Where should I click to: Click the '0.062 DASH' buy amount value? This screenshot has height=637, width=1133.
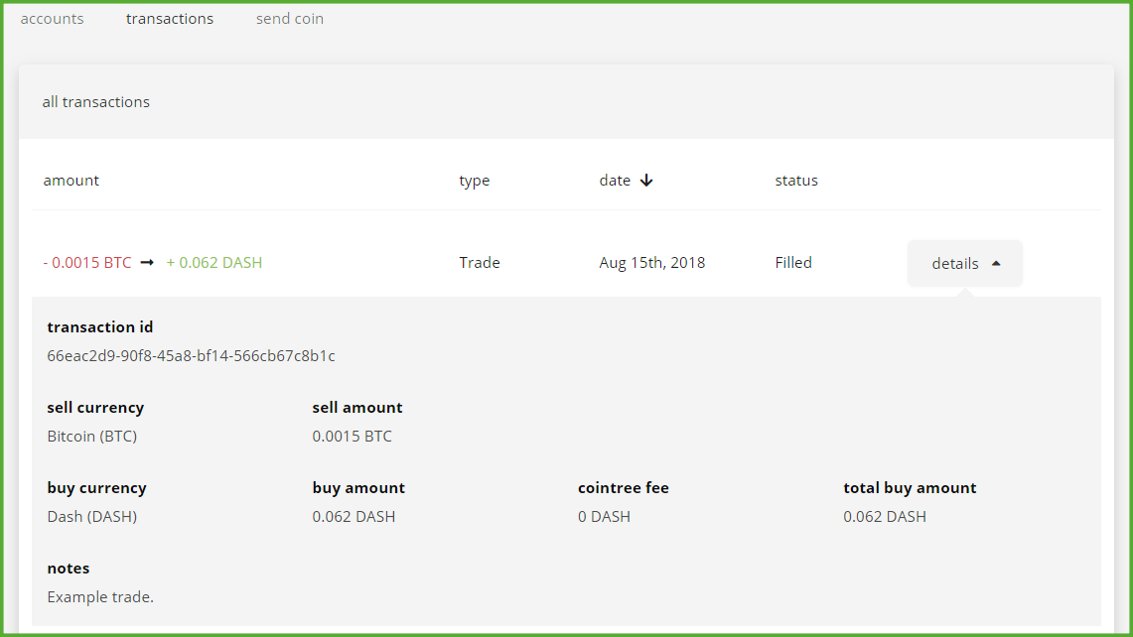coord(354,516)
